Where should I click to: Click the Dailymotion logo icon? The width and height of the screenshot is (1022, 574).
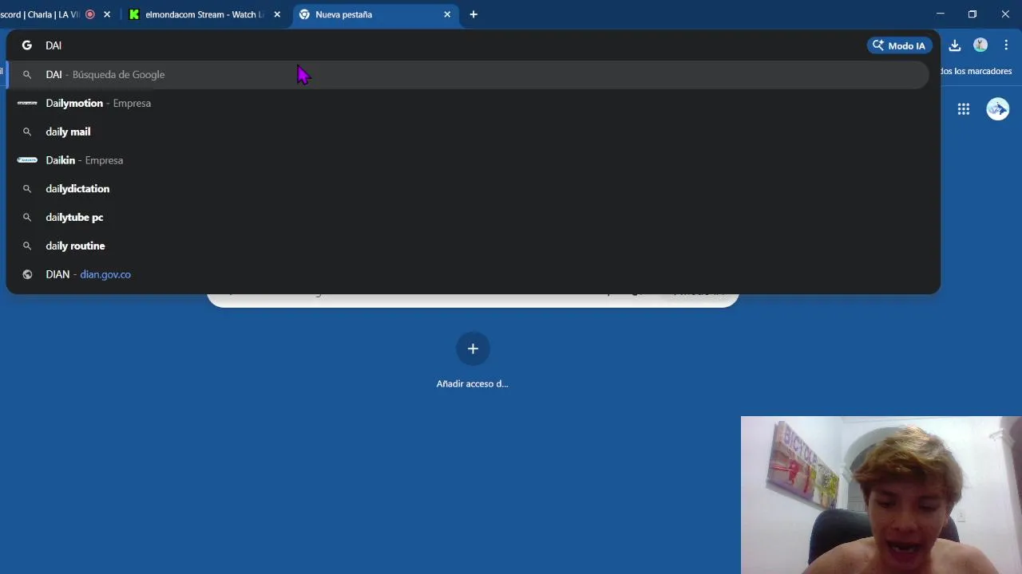tap(27, 103)
